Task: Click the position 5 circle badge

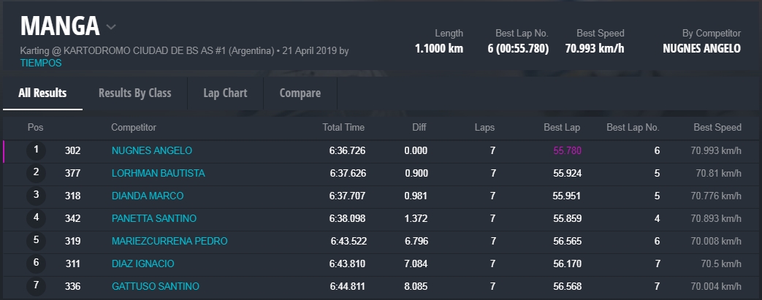Action: (x=36, y=241)
